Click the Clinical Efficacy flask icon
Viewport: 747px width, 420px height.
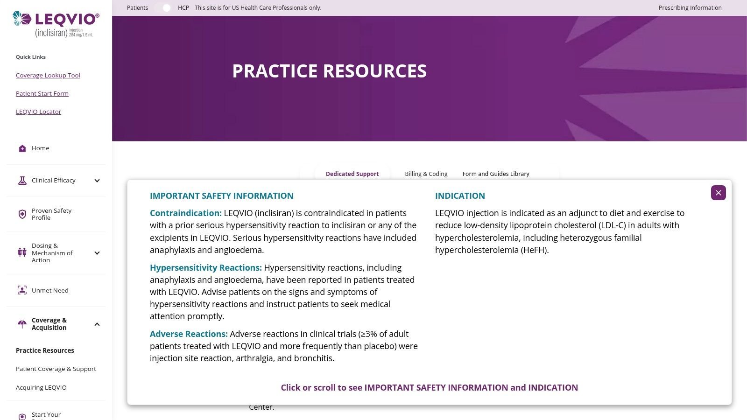tap(22, 181)
